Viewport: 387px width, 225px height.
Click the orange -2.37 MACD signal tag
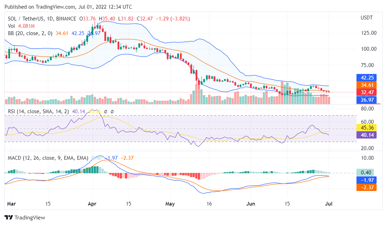coord(366,187)
